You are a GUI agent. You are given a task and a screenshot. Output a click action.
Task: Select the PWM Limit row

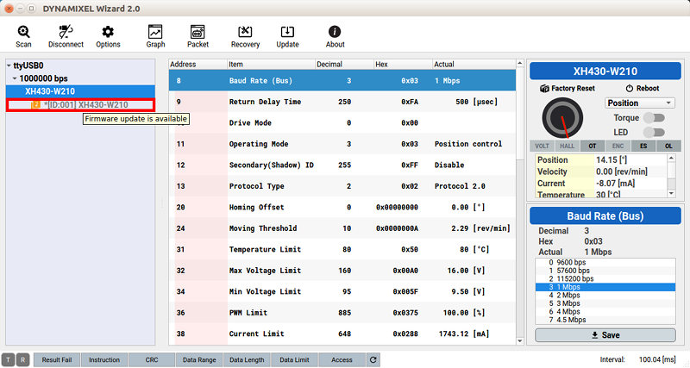pyautogui.click(x=342, y=313)
